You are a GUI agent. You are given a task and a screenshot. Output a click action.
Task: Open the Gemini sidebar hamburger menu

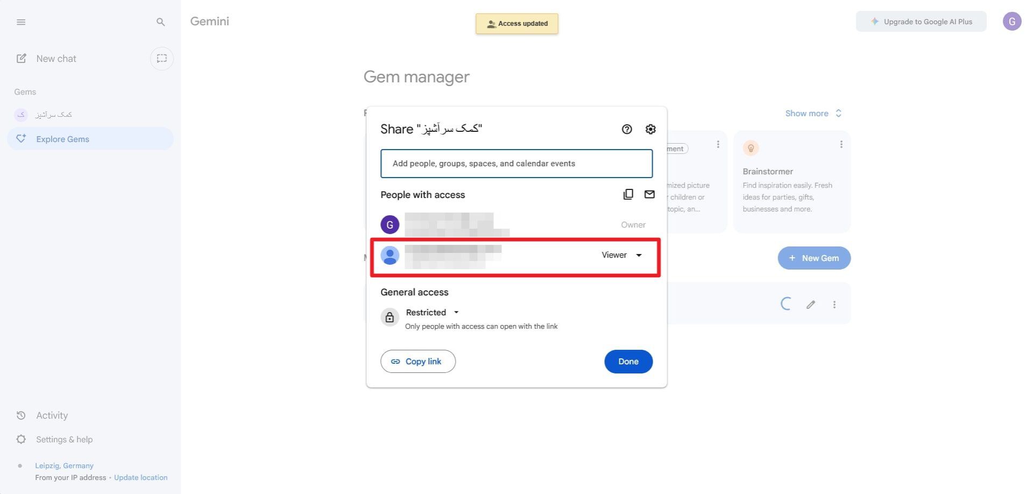coord(21,22)
